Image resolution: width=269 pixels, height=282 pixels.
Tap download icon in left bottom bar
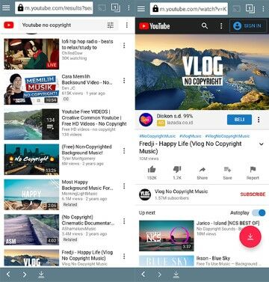click(x=41, y=275)
